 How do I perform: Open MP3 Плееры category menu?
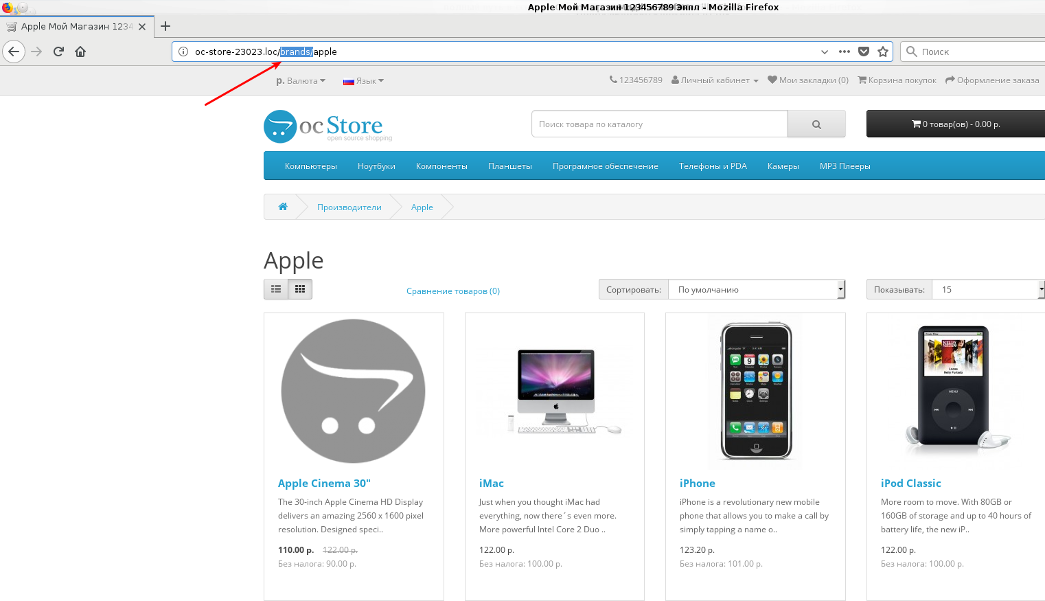[x=845, y=166]
